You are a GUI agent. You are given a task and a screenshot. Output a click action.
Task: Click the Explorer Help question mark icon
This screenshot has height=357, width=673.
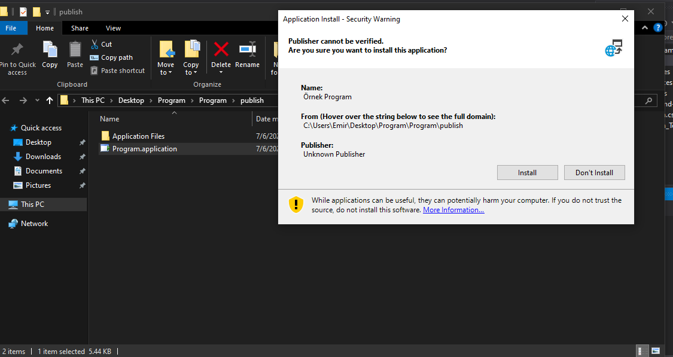click(657, 28)
